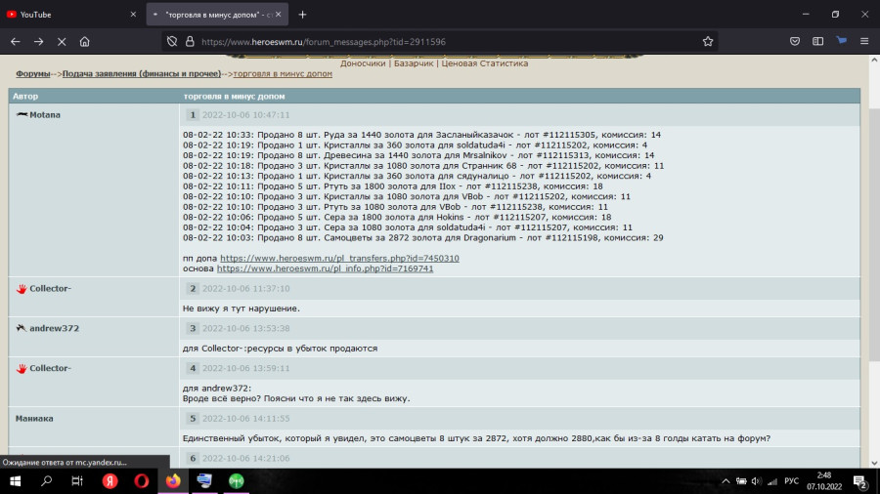Click the Yandex browser taskbar icon
Viewport: 880px width, 494px height.
coord(110,481)
